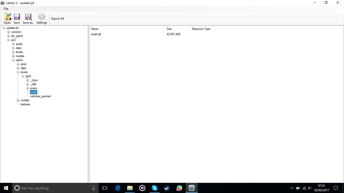344x193 pixels.
Task: Select script.rpf in the file list
Action: click(96, 34)
